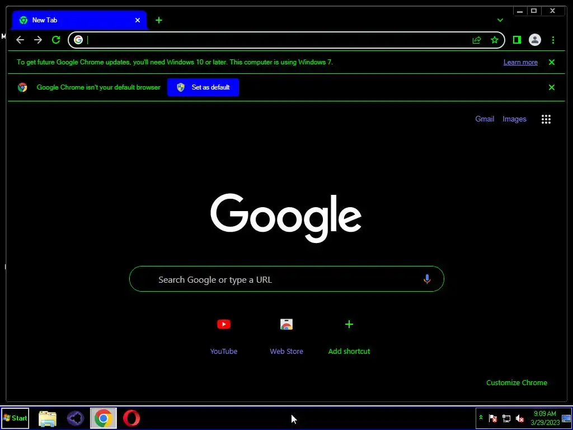Reload the page with the refresh icon
This screenshot has width=573, height=430.
(x=56, y=40)
